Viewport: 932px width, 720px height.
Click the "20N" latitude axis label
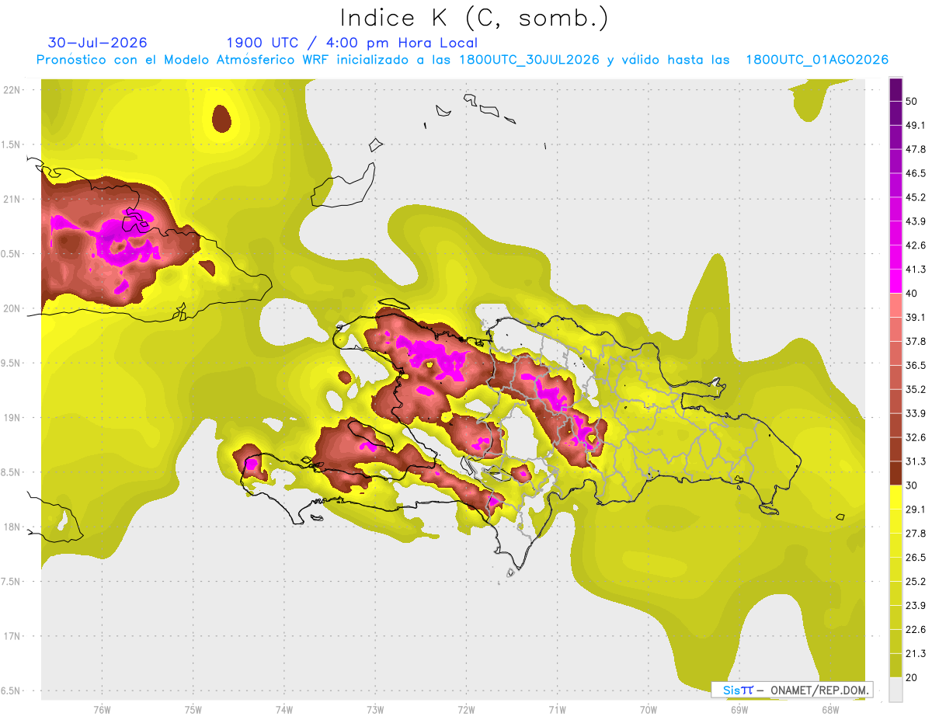click(x=12, y=308)
